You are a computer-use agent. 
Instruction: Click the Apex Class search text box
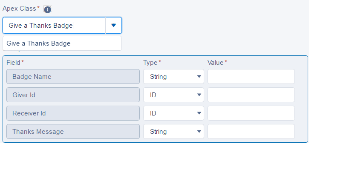pos(54,26)
